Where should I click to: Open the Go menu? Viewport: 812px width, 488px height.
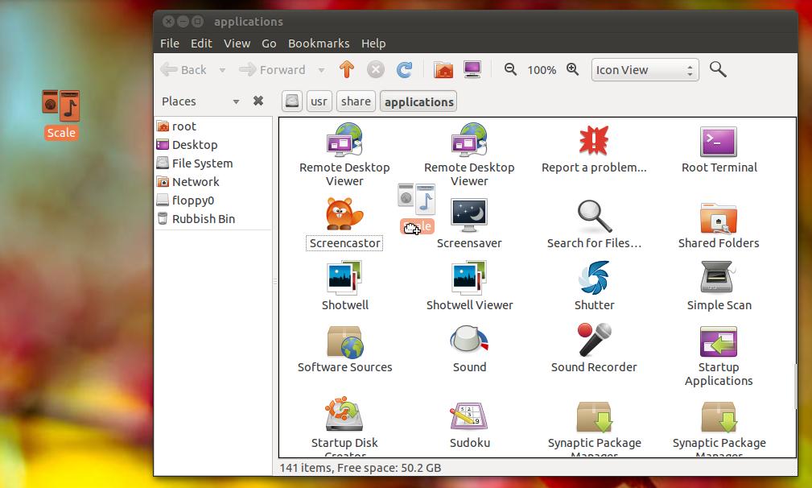point(269,43)
